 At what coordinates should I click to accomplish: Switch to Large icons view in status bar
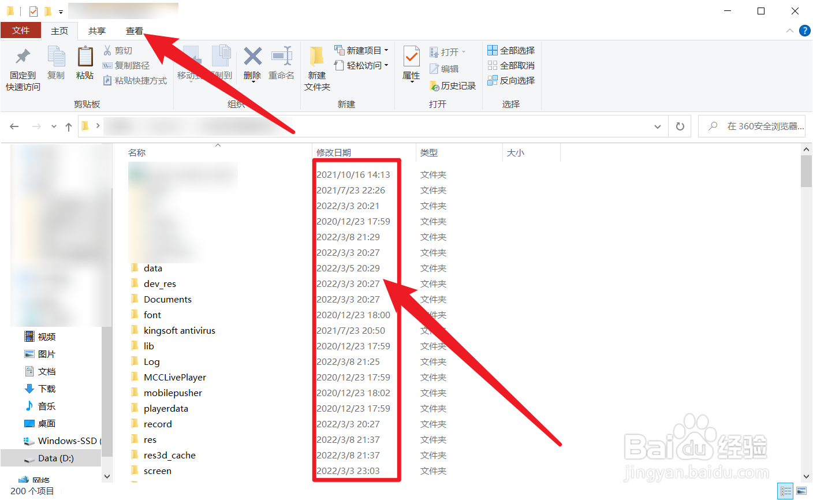[x=801, y=491]
